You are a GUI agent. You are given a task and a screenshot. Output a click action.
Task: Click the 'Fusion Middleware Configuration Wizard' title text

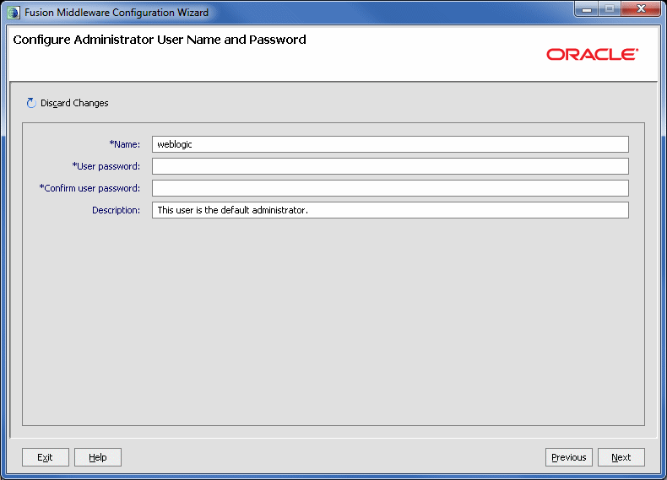click(x=117, y=13)
